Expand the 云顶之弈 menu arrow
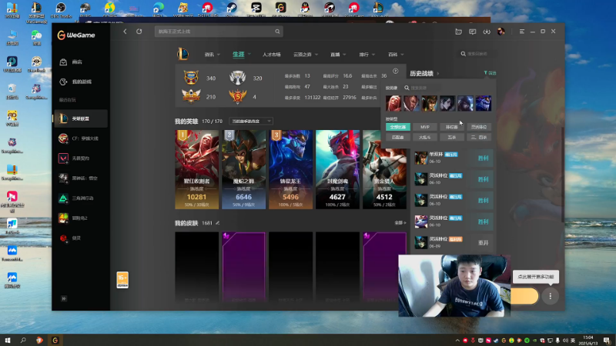Image resolution: width=616 pixels, height=346 pixels. coord(316,55)
